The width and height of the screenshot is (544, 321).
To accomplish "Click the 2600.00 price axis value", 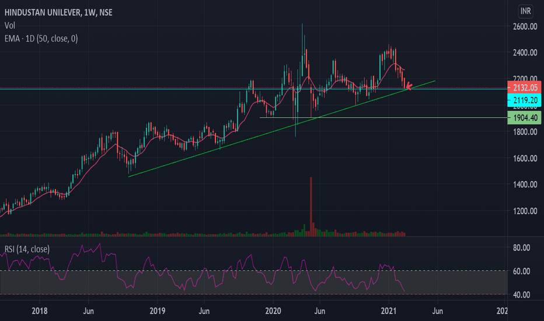I will 525,26.
